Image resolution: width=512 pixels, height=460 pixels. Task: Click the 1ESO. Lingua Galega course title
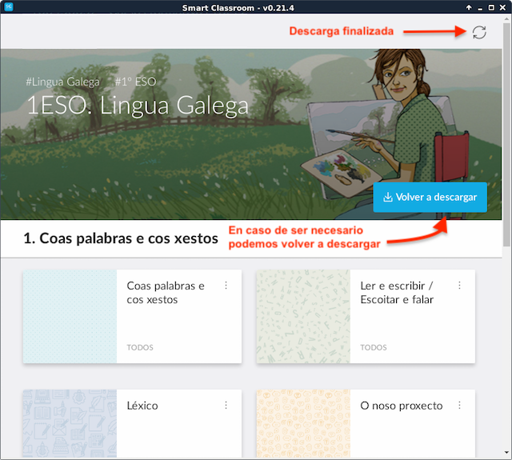click(138, 106)
